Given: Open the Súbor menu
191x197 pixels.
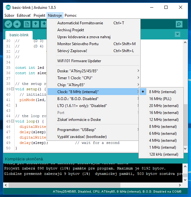Looking at the screenshot, I should 9,15.
